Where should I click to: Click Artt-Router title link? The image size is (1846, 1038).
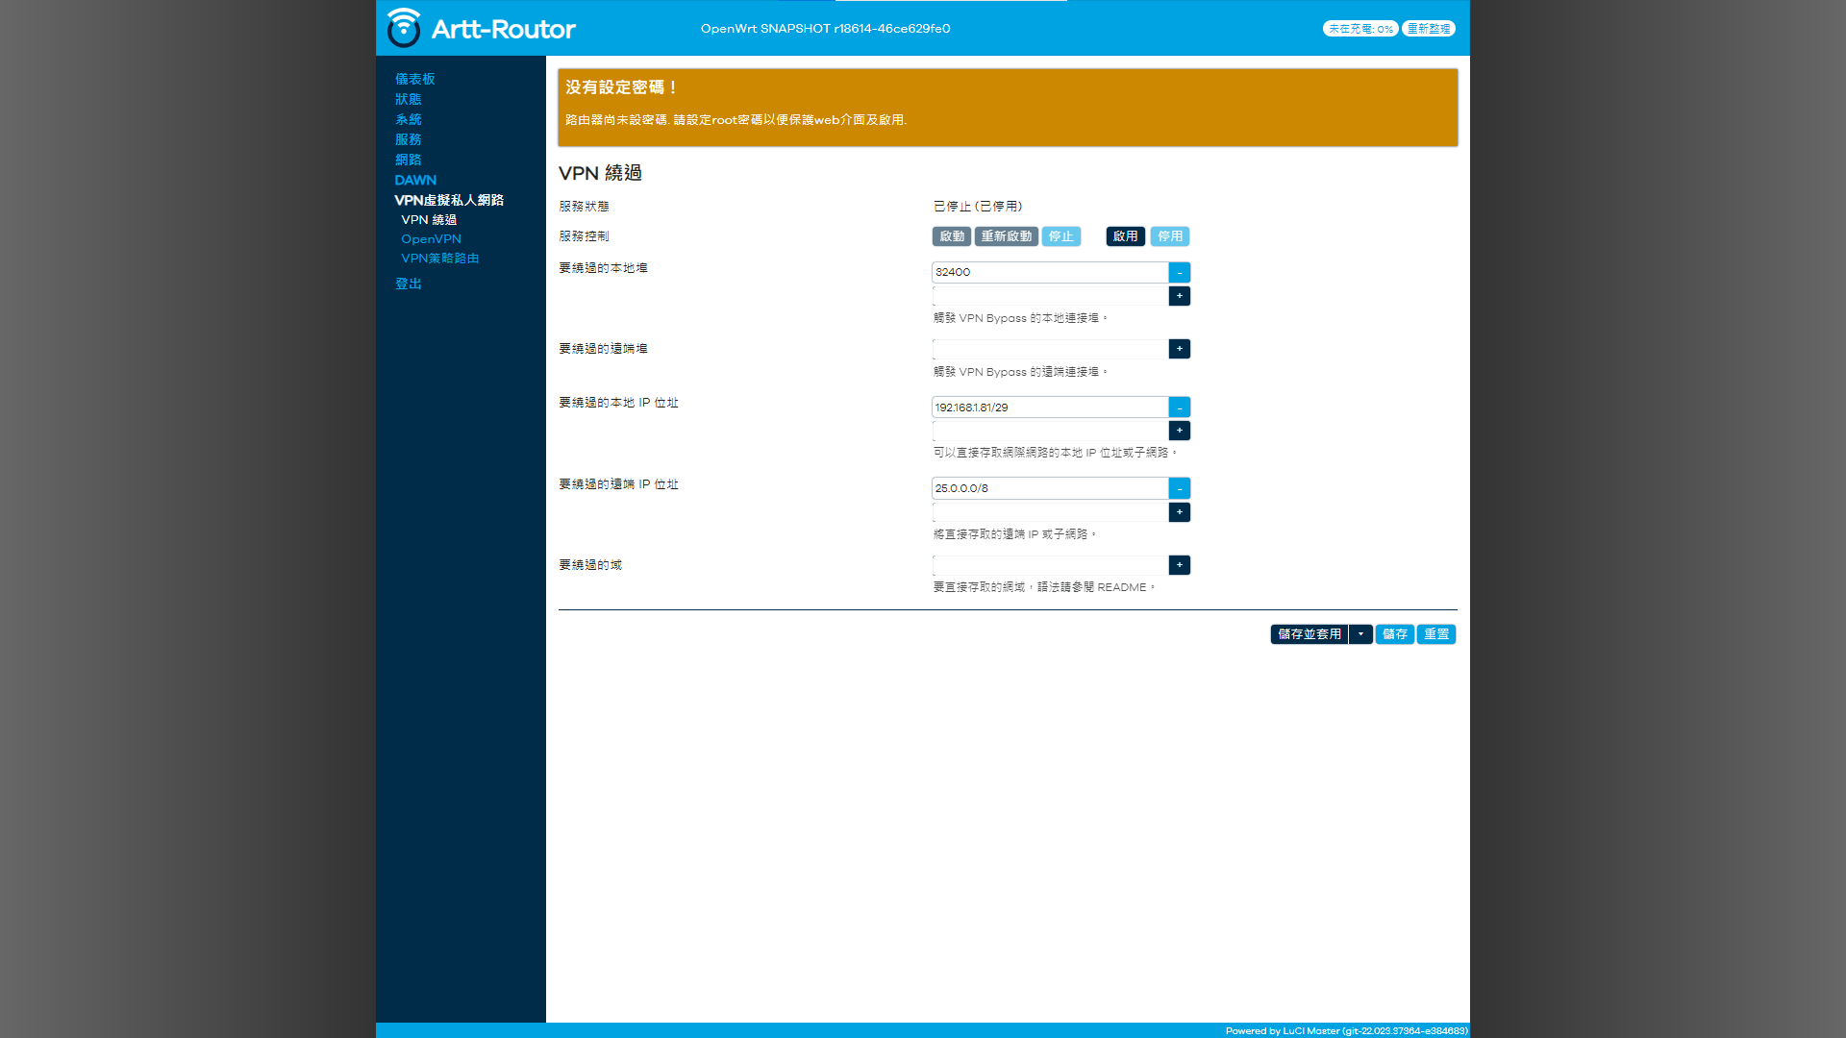click(503, 29)
